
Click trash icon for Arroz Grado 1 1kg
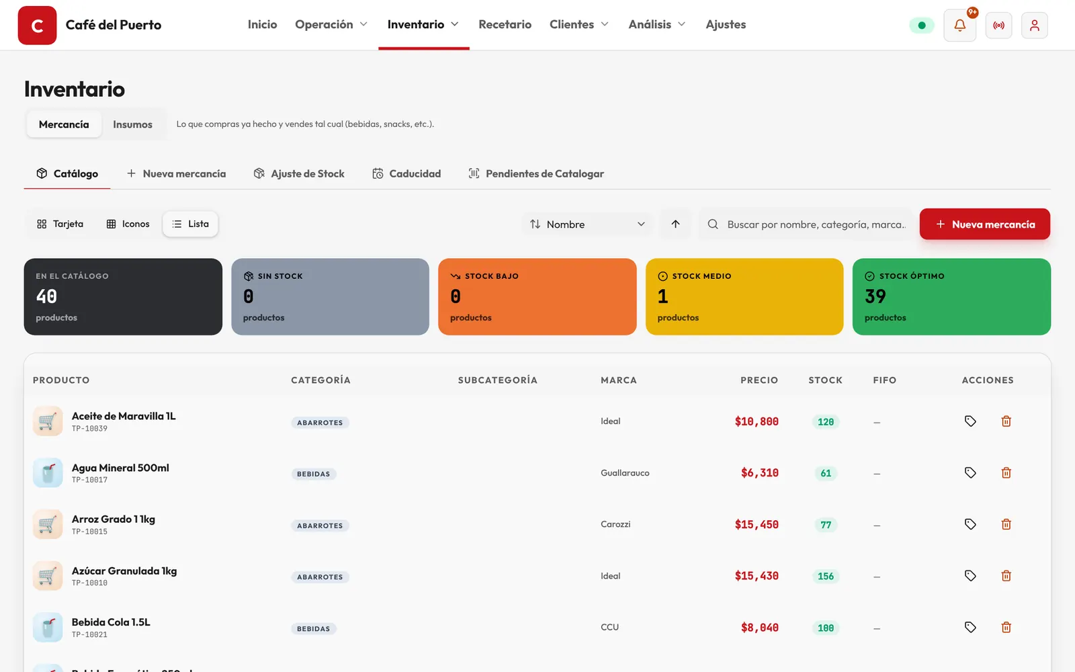pyautogui.click(x=1006, y=524)
